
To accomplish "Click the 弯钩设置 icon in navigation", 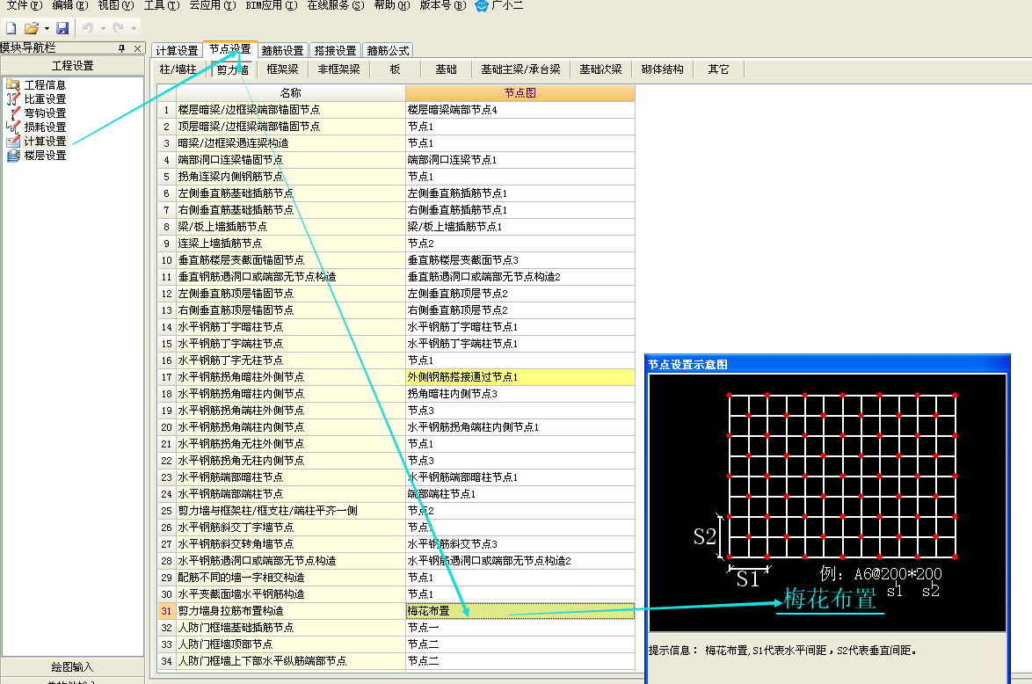I will (x=12, y=113).
